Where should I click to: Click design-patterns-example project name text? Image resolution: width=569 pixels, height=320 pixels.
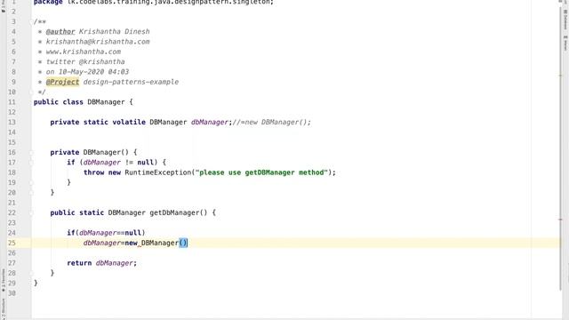[x=131, y=82]
